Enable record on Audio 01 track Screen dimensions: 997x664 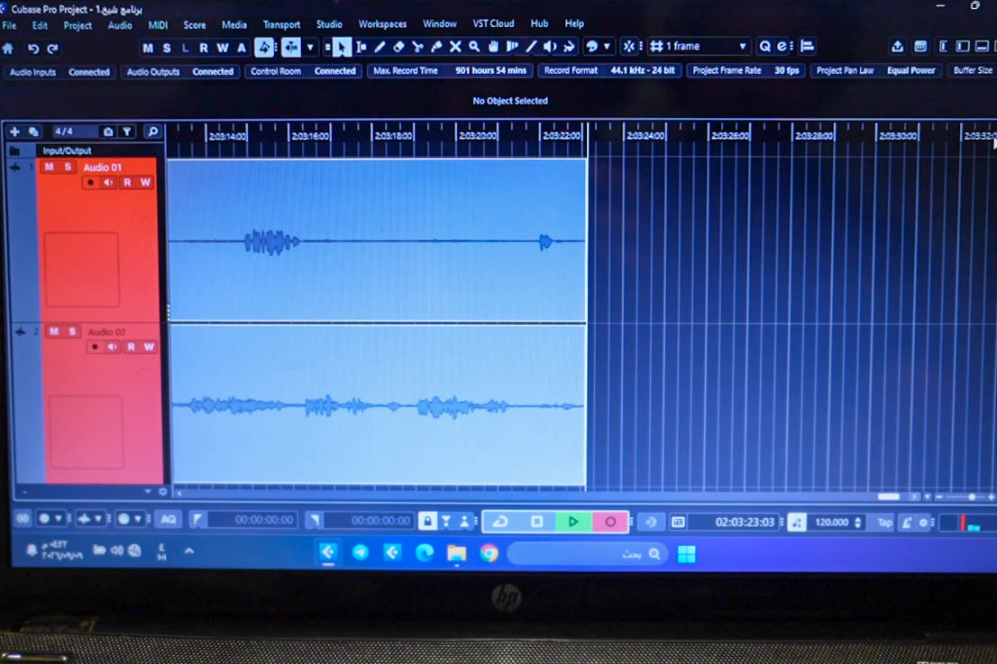[x=91, y=183]
